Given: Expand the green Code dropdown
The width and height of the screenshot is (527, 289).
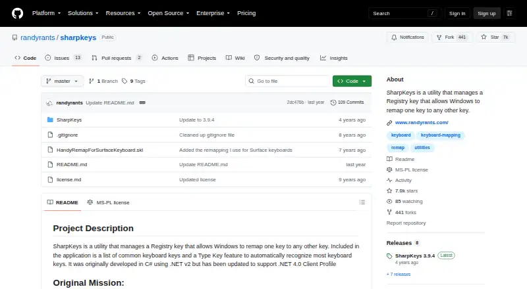Looking at the screenshot, I should [x=352, y=81].
